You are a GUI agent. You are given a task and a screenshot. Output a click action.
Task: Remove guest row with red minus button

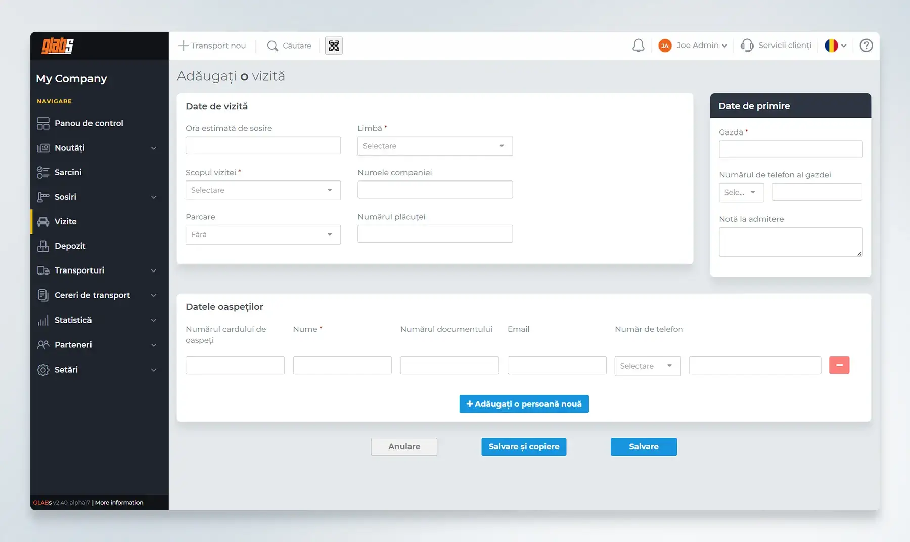click(839, 365)
